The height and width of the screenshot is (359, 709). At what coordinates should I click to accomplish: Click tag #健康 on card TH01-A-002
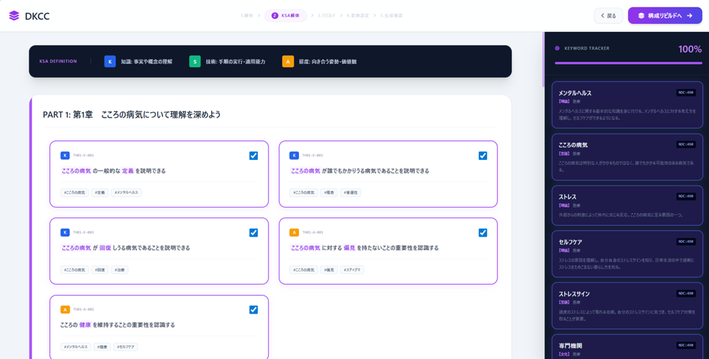[102, 347]
